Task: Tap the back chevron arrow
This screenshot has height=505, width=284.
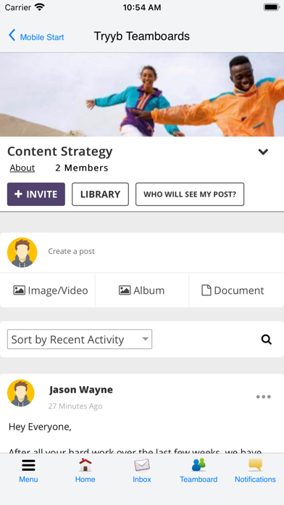Action: coord(12,35)
